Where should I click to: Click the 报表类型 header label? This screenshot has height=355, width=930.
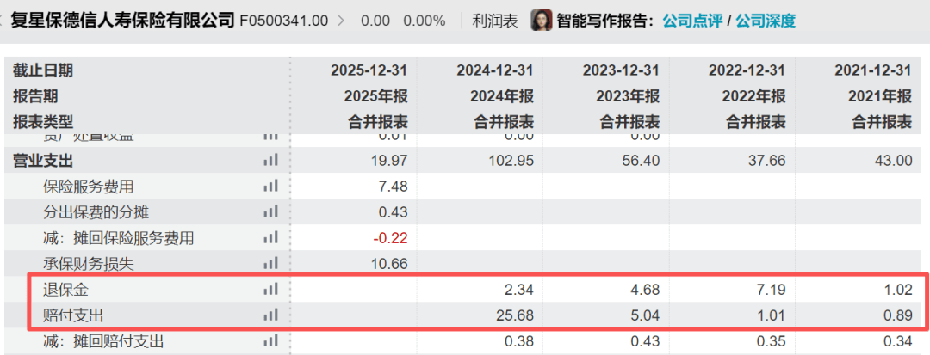(x=43, y=122)
